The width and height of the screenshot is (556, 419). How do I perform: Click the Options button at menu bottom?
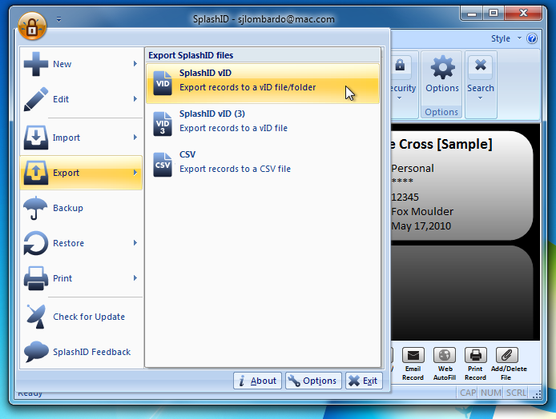tap(313, 381)
